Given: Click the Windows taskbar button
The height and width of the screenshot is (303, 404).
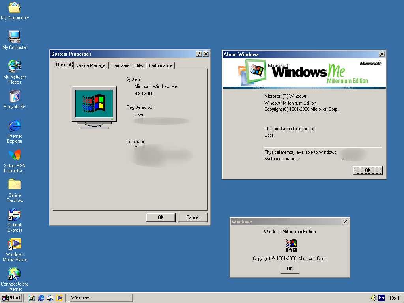Looking at the screenshot, I should [x=101, y=298].
